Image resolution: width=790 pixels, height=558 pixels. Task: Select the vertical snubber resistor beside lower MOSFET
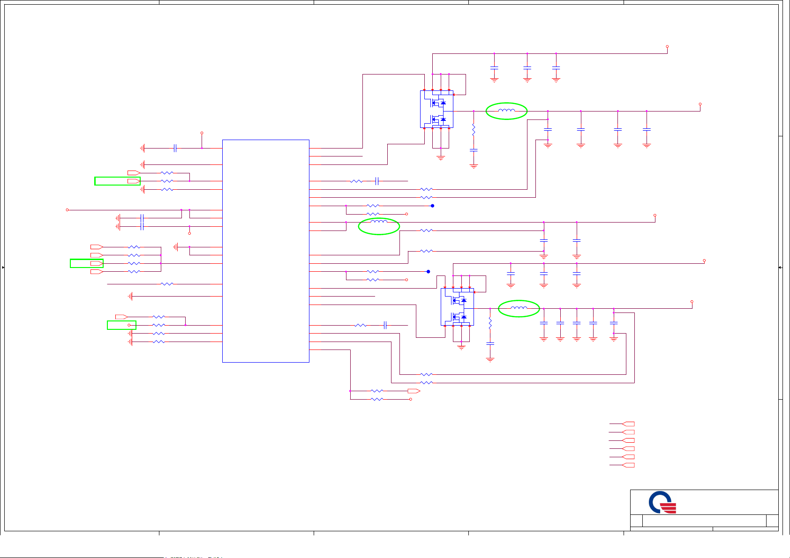coord(490,323)
